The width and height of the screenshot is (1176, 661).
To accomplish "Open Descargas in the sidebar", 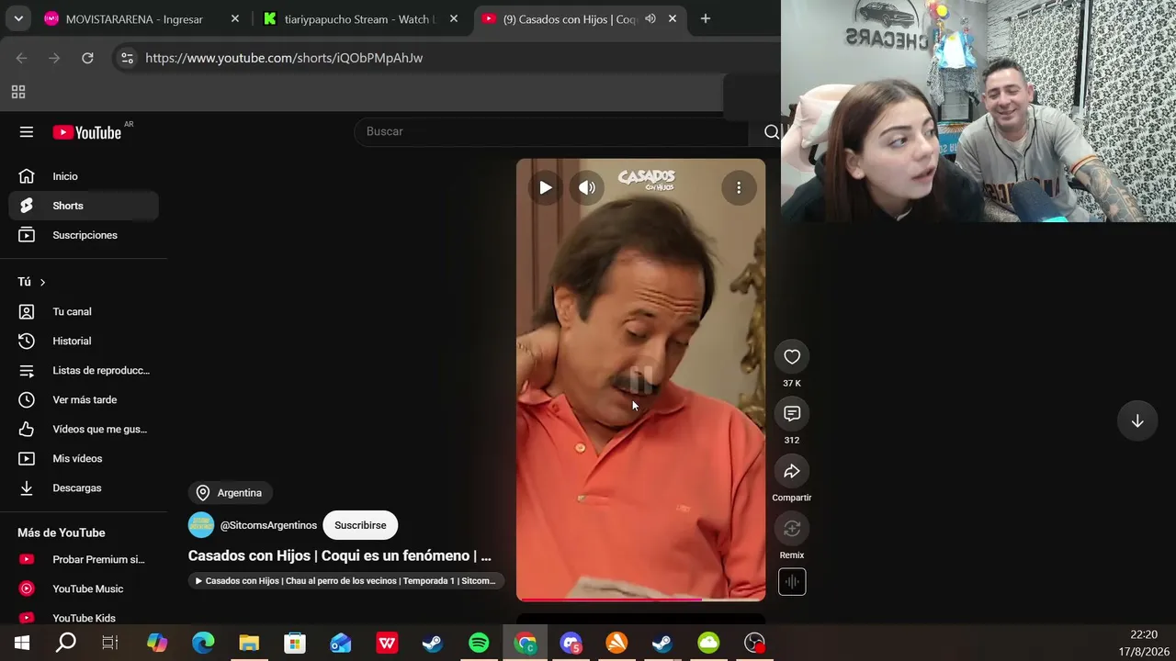I will point(84,488).
